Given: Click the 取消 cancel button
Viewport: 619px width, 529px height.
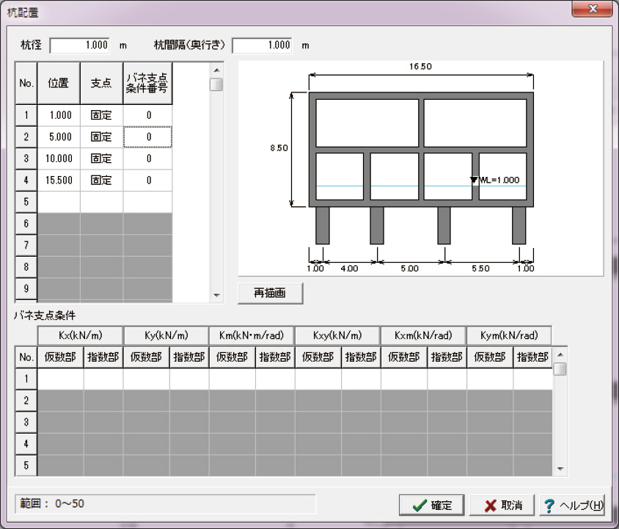Looking at the screenshot, I should pos(503,505).
